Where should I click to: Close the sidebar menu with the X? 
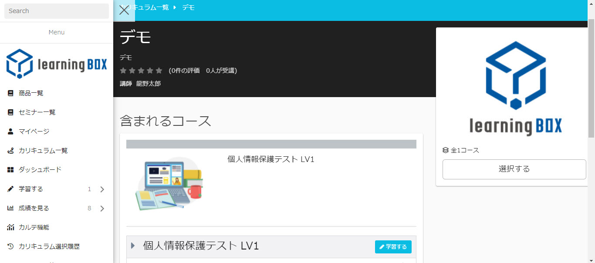(124, 10)
